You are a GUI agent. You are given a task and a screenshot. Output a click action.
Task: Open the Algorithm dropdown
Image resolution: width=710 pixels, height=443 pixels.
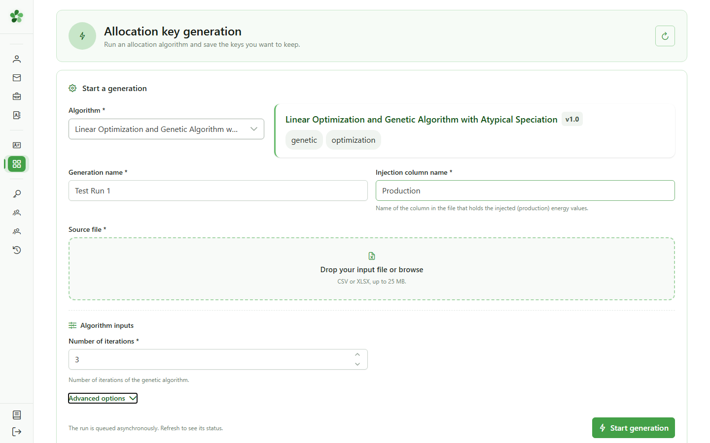click(166, 129)
